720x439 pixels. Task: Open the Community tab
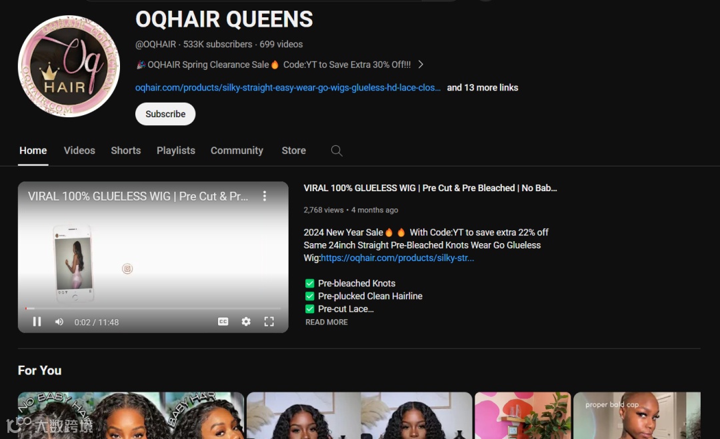[237, 151]
